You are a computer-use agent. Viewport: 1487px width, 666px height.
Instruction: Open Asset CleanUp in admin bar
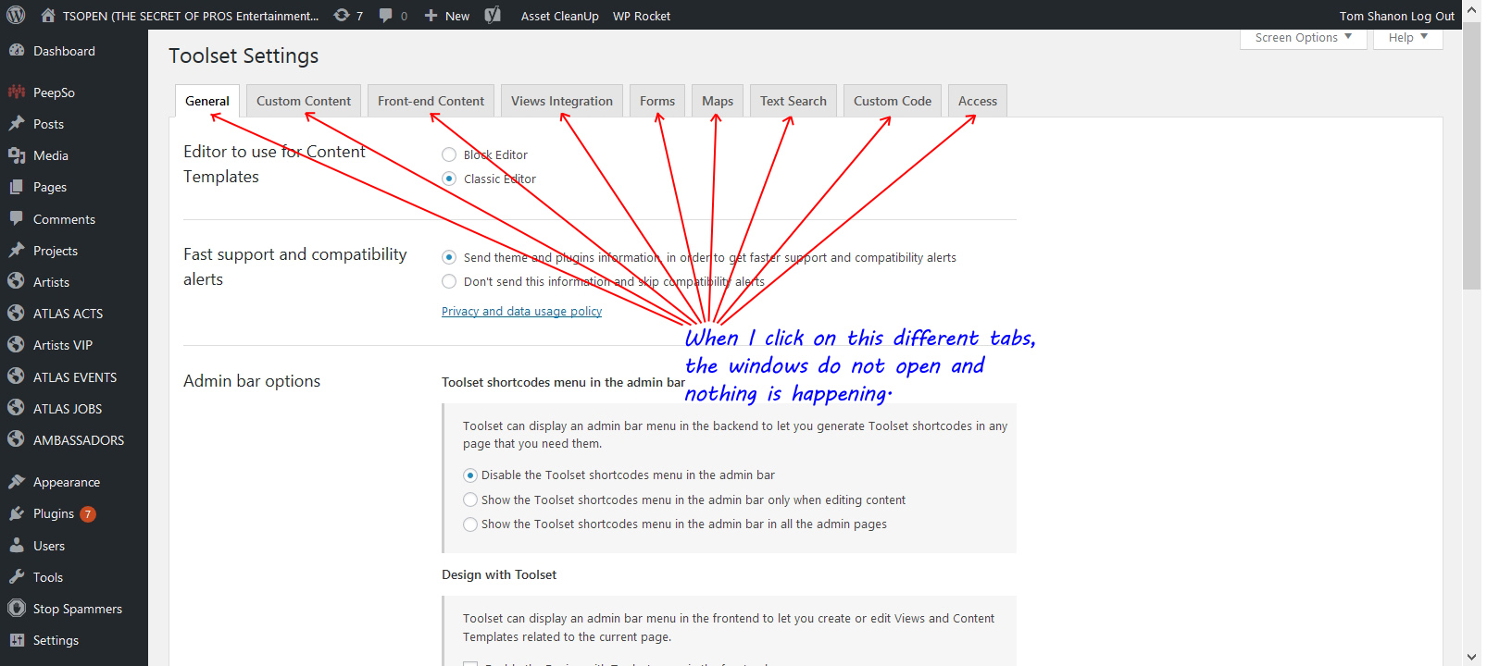point(559,16)
